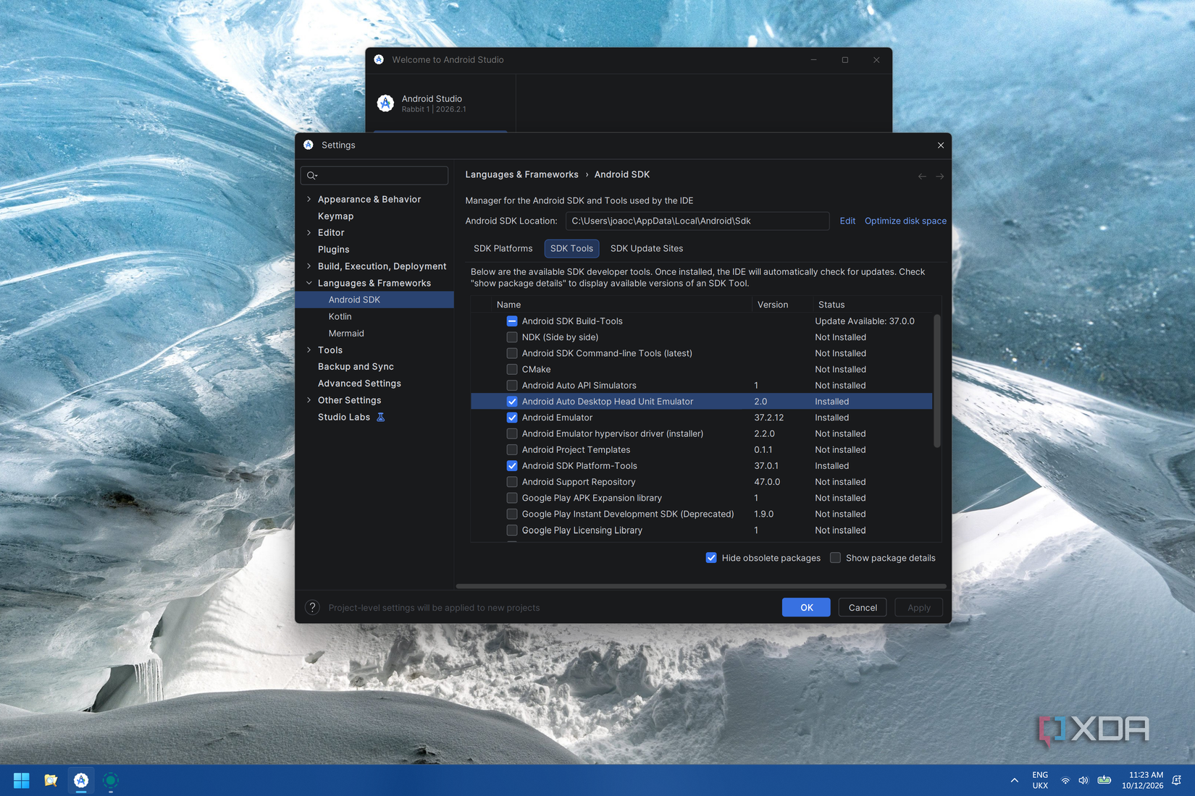Click the SDK tools list vertical scrollbar
Screen dimensions: 1195x796
[x=936, y=381]
